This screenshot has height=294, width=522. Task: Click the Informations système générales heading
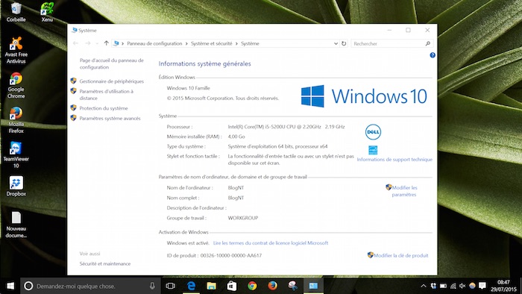tap(205, 63)
